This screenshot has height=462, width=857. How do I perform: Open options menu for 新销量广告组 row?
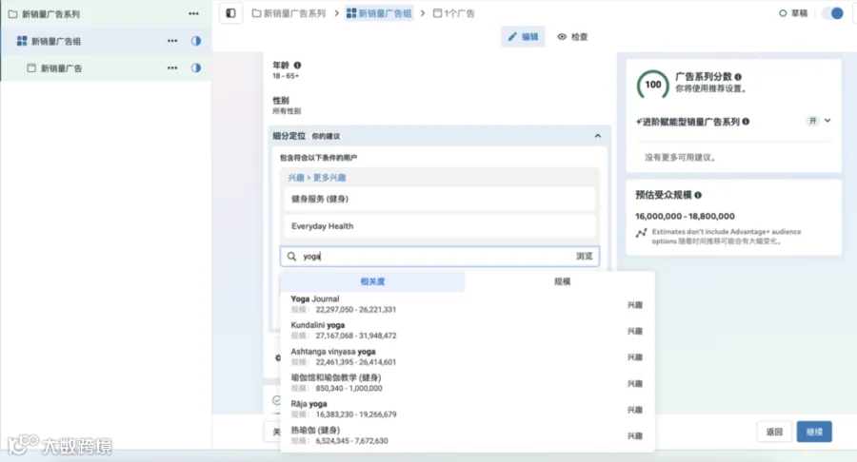(172, 41)
